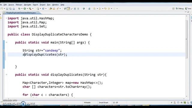Expand the Next Annotation dropdown arrow
Viewport: 192px width, 108px height.
(97, 9)
